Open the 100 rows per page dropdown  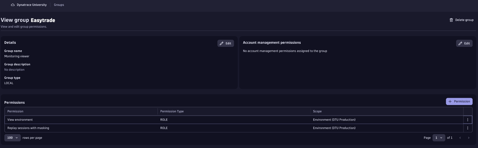coord(12,138)
